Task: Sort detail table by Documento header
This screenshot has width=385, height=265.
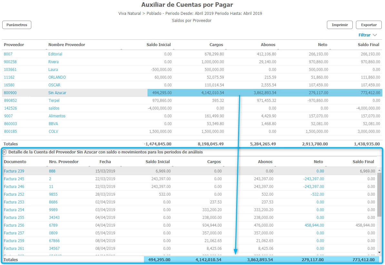Action: tap(15, 162)
